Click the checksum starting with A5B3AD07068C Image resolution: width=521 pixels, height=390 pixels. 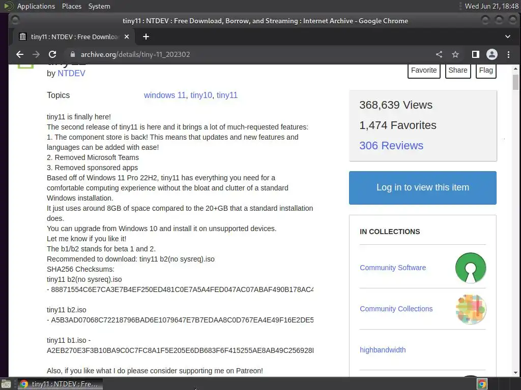[x=182, y=320]
